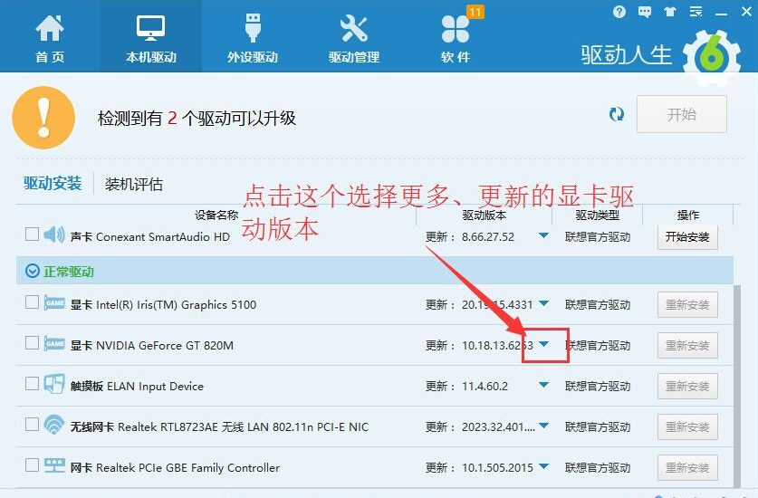758x498 pixels.
Task: Click 重新安装 for Realtek RTL8723AE wireless
Action: click(687, 427)
